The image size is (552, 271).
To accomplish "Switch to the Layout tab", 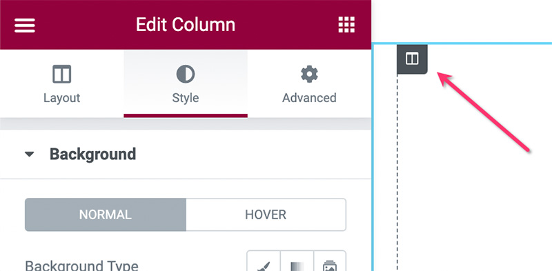I will click(x=61, y=83).
